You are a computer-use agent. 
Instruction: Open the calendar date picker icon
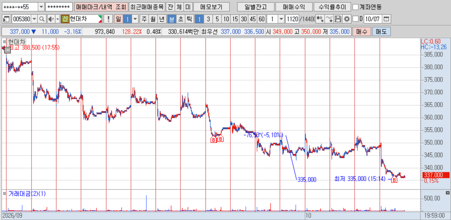[386, 19]
